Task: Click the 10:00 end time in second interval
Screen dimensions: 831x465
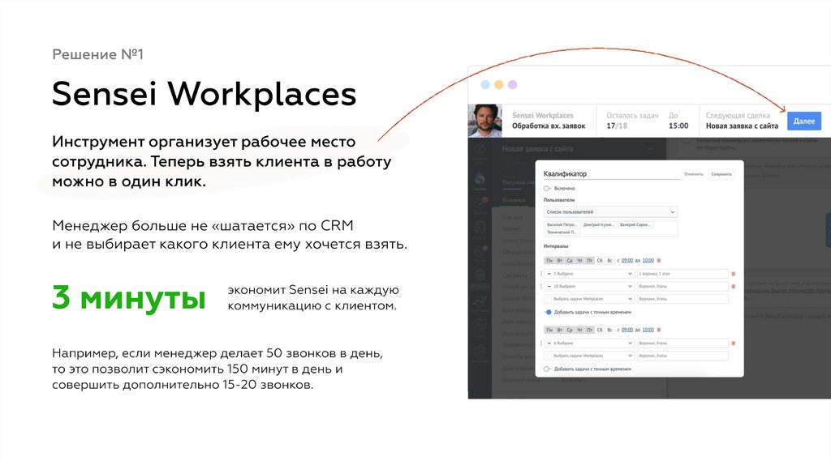Action: (648, 330)
